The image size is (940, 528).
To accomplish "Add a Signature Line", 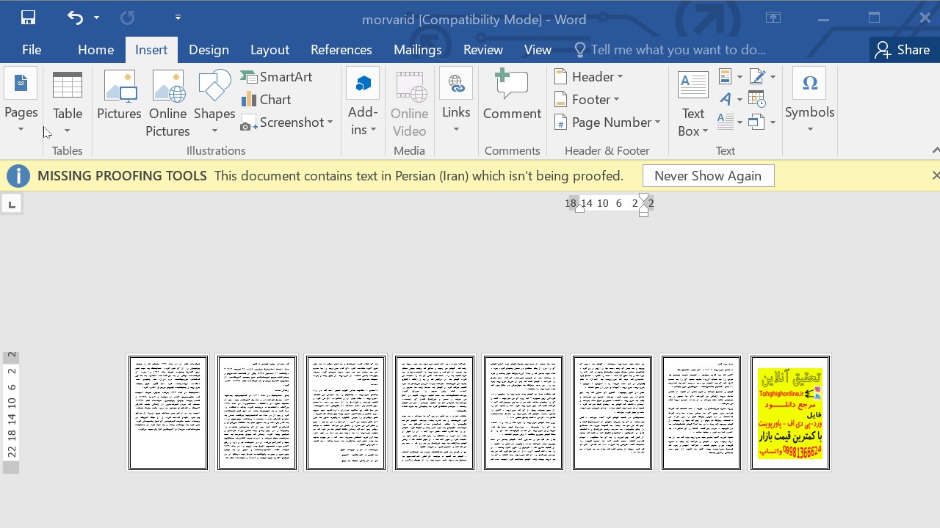I will pos(762,77).
